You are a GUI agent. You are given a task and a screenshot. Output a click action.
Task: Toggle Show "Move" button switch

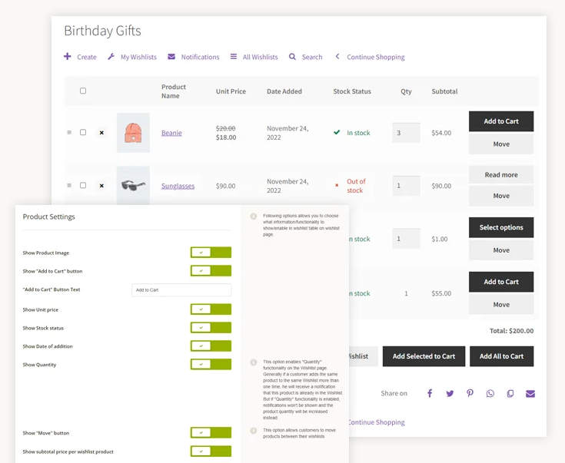211,433
